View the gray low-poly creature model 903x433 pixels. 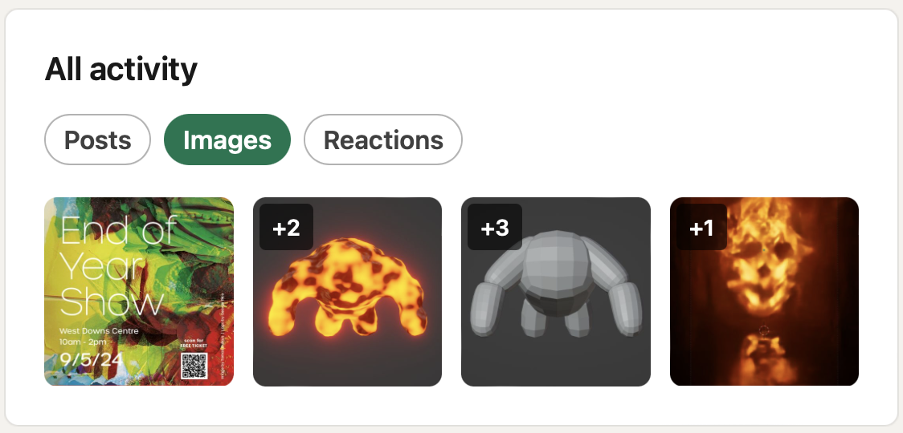pos(556,292)
